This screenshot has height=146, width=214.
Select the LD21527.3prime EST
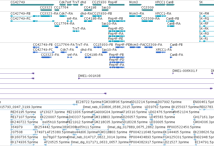click(165, 145)
